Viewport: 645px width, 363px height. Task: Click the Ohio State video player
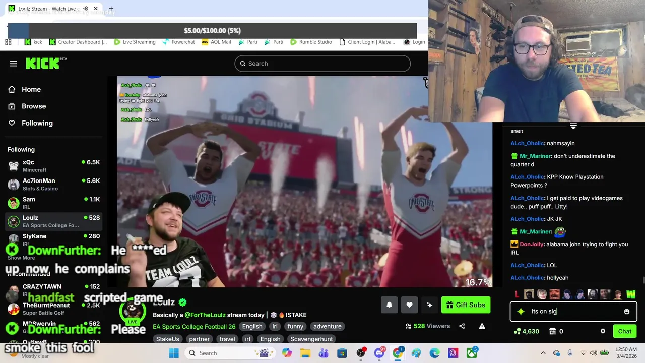tap(304, 182)
